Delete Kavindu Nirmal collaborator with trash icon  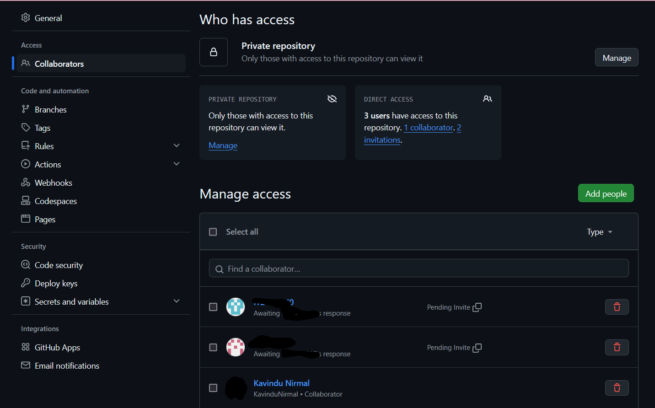point(617,388)
